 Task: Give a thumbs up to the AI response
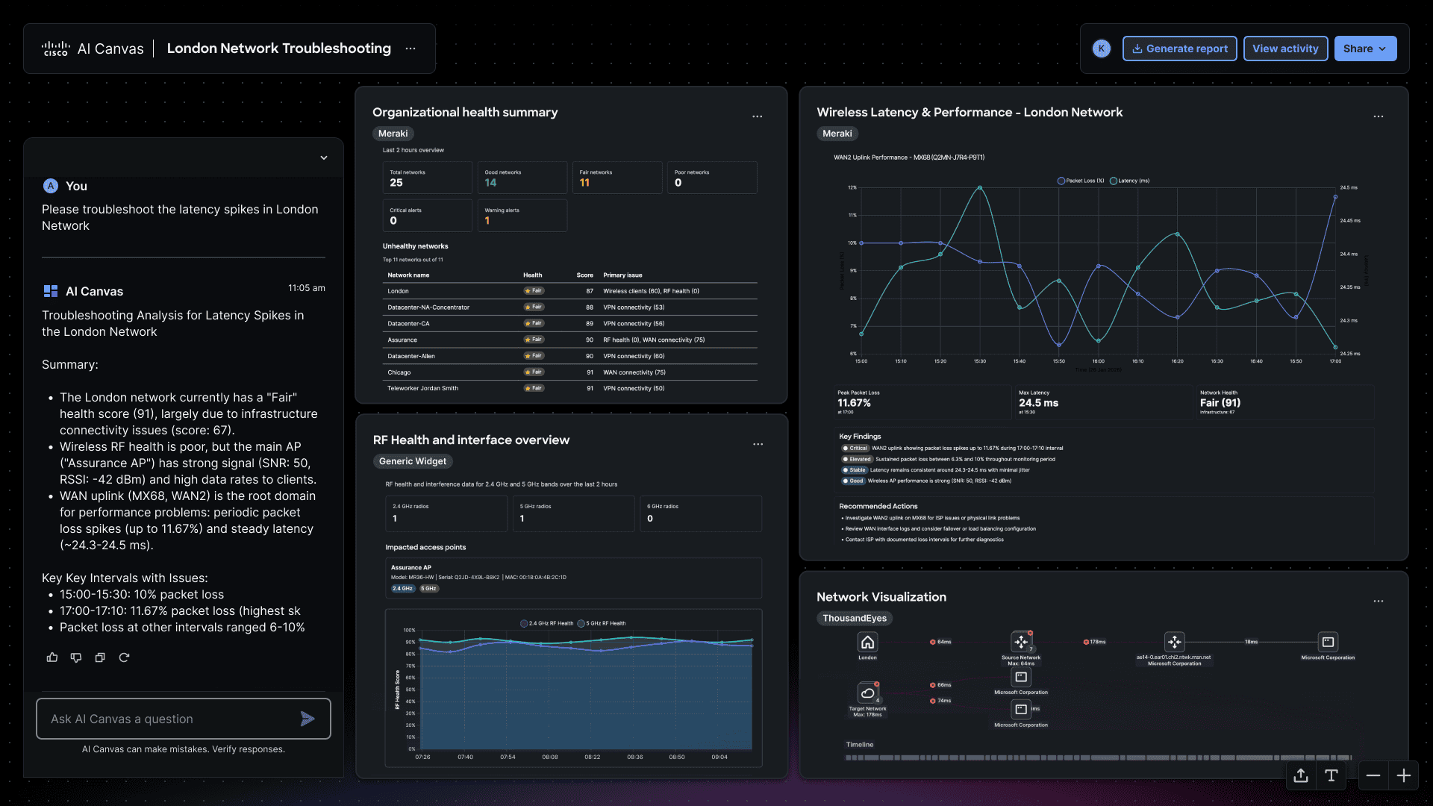(x=51, y=657)
